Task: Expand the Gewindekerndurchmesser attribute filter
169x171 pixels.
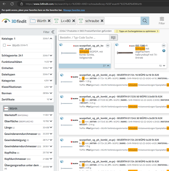Action: [x=51, y=146]
